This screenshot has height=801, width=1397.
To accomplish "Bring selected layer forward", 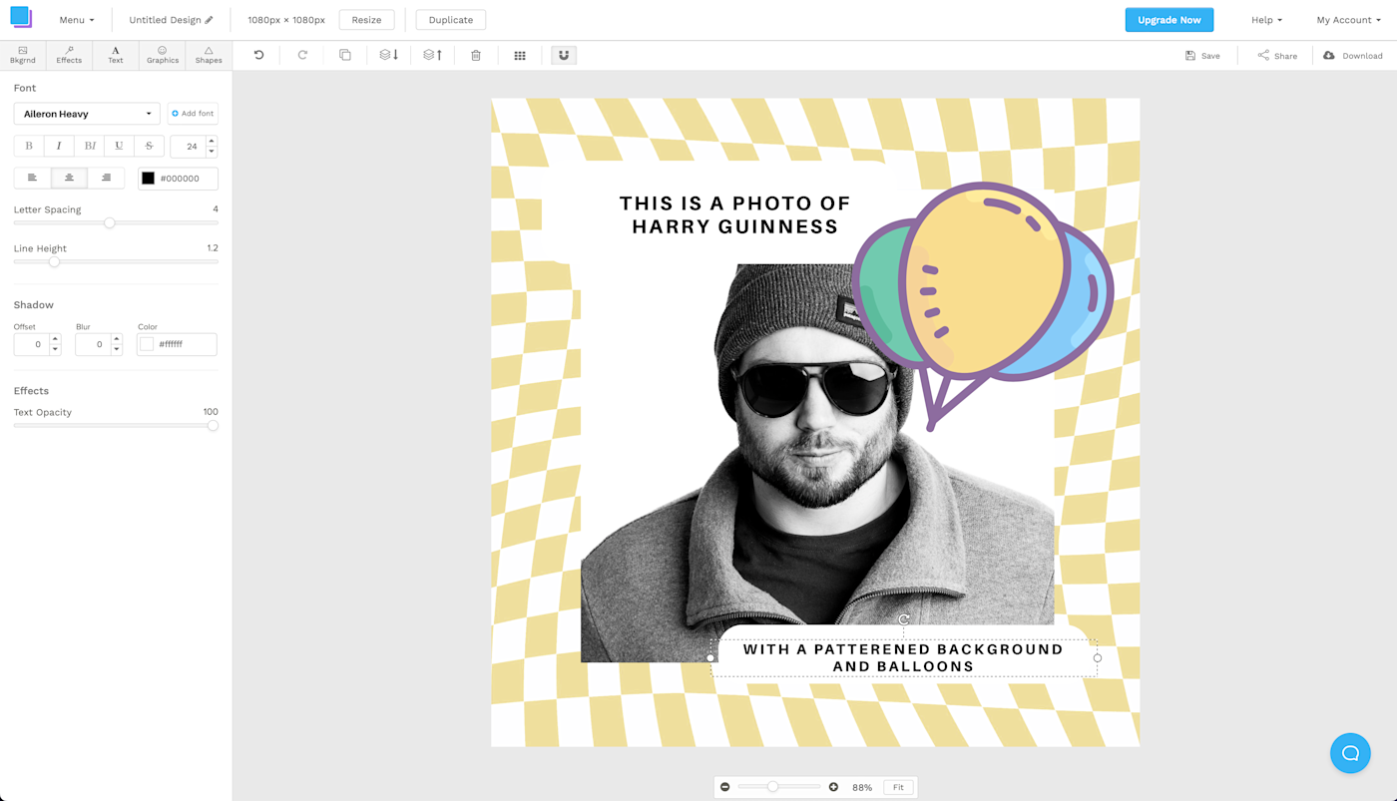I will pyautogui.click(x=432, y=55).
